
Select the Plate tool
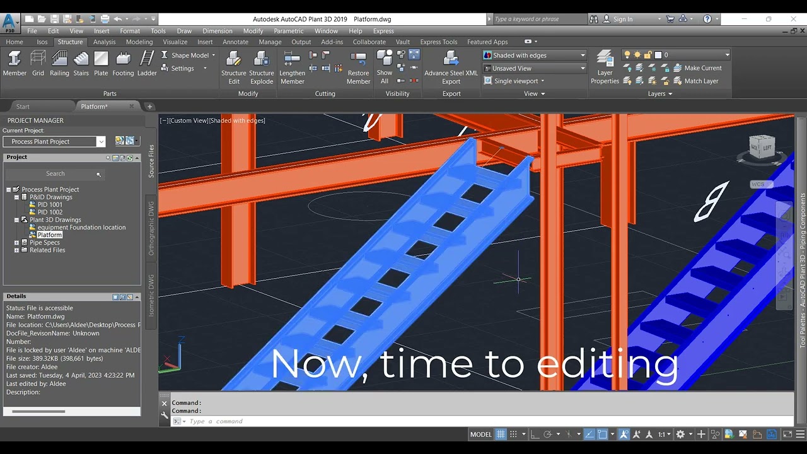(x=101, y=64)
